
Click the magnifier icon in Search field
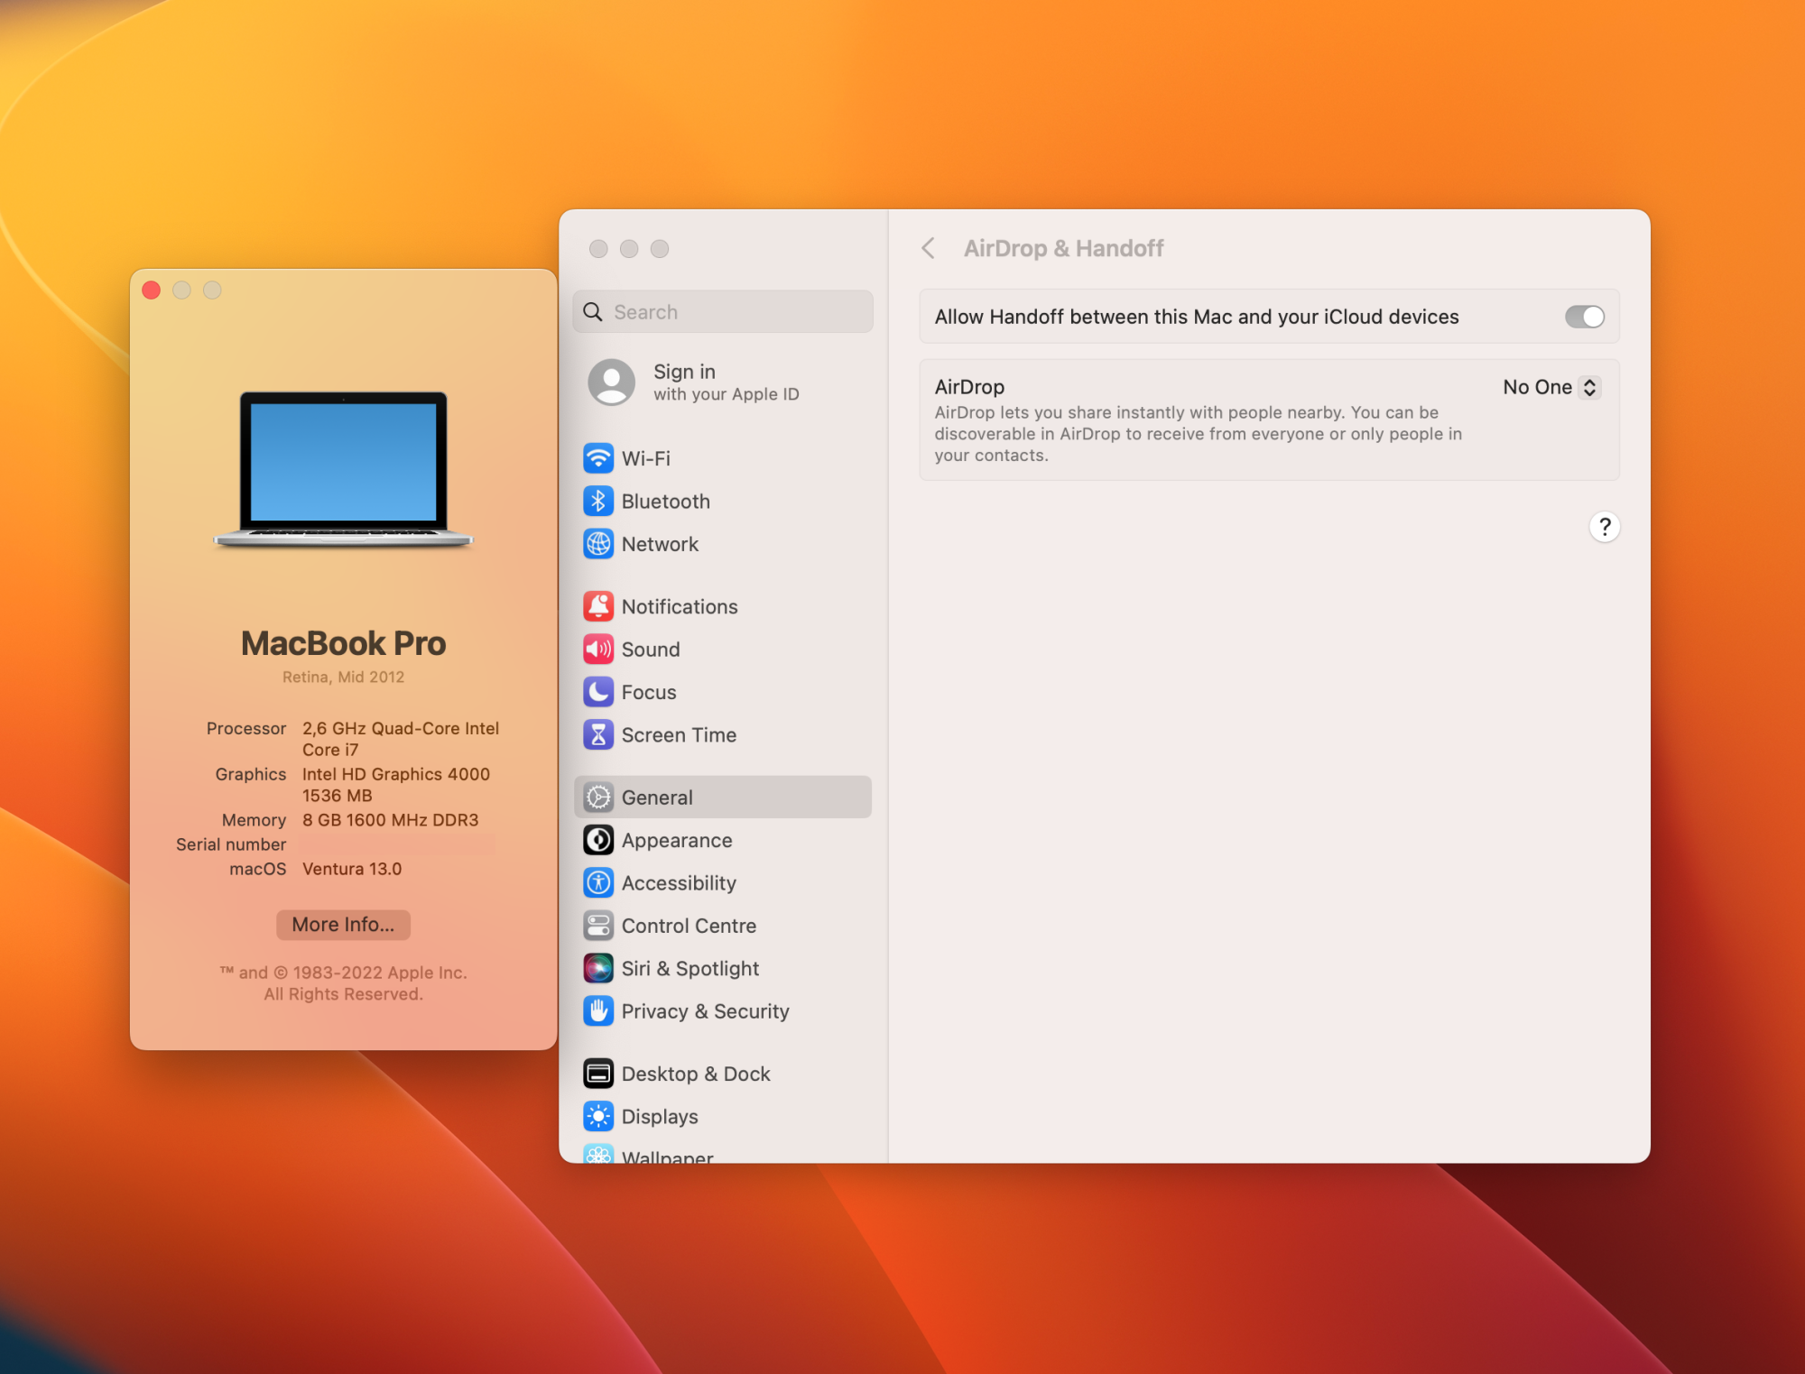click(593, 312)
